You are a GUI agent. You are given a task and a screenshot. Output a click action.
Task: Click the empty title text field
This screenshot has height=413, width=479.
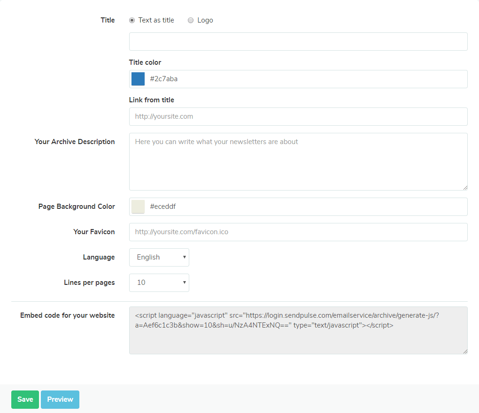(x=298, y=41)
